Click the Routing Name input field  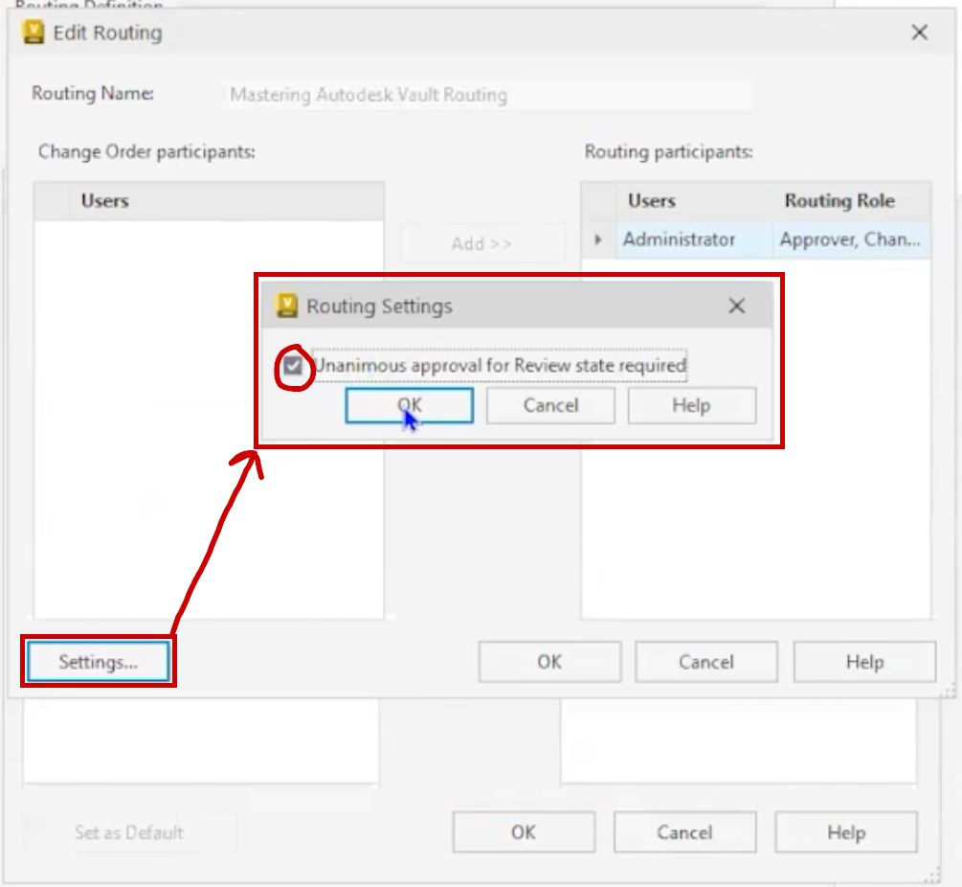tap(487, 95)
